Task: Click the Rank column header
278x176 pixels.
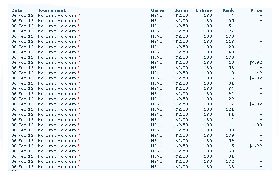Action: 228,10
